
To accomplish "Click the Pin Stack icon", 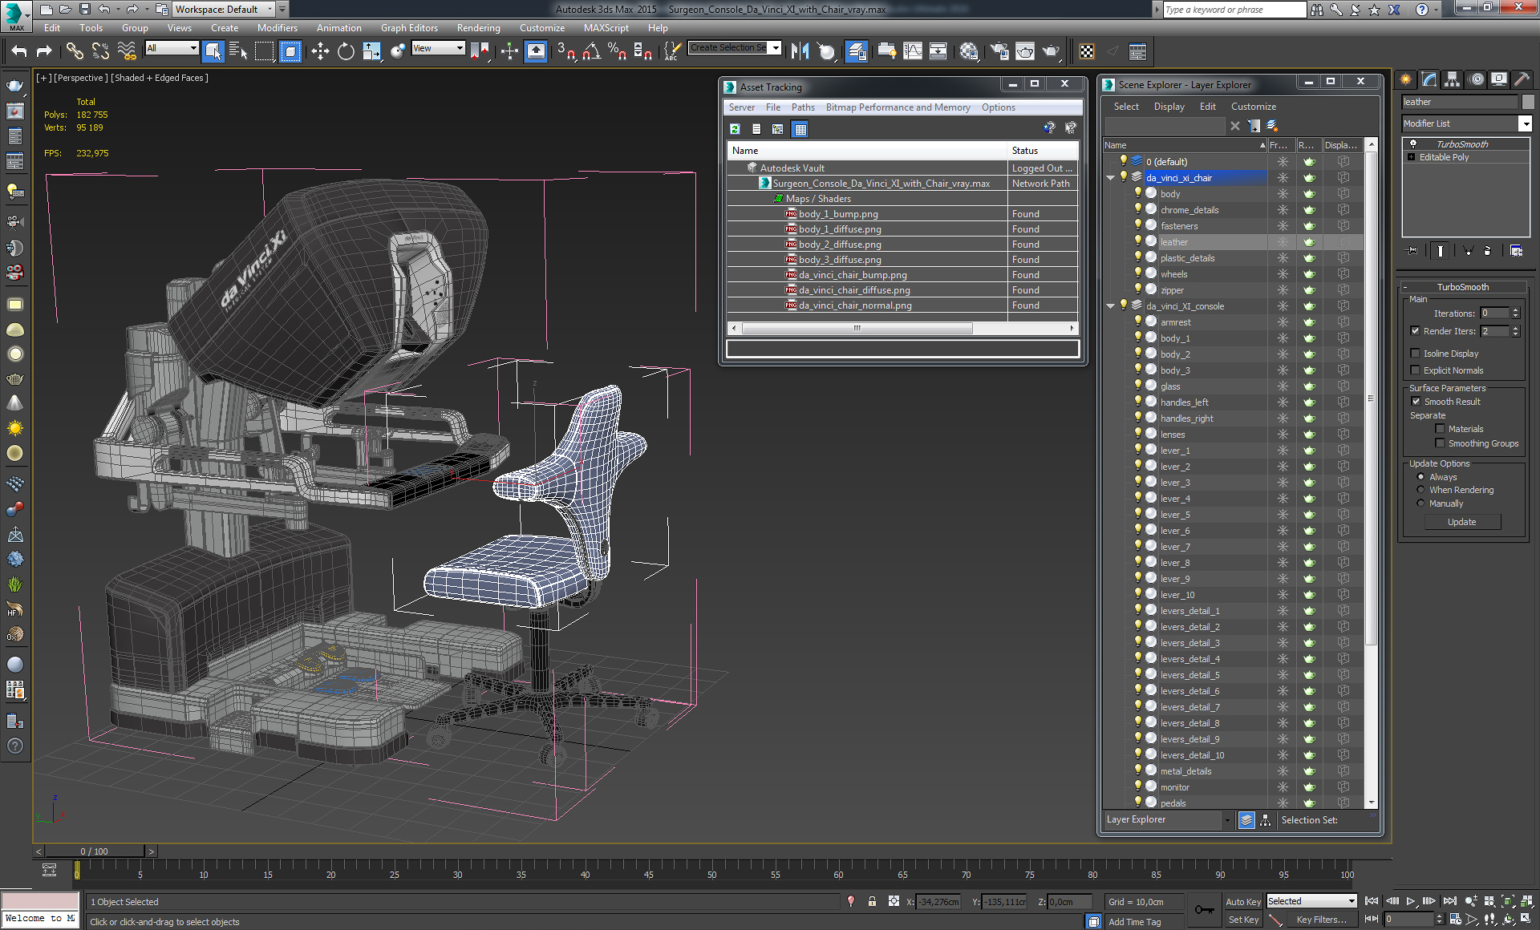I will 1412,251.
